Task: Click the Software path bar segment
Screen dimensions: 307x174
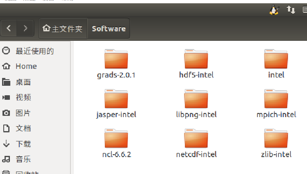Action: tap(109, 28)
